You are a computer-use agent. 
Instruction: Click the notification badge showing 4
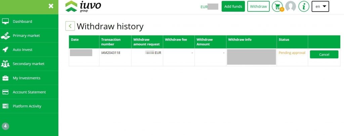point(5,126)
